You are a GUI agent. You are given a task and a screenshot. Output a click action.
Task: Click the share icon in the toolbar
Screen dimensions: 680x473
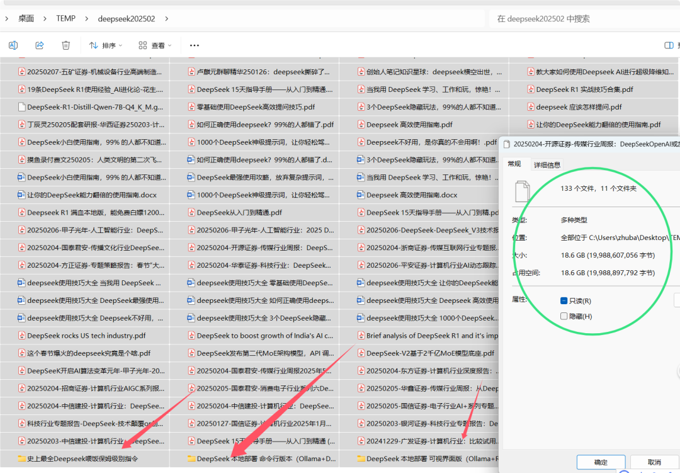40,45
